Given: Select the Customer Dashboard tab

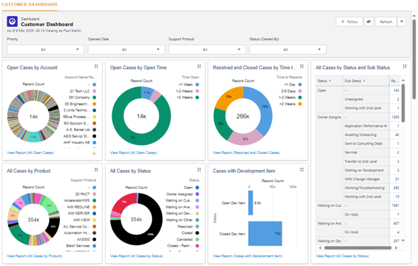Looking at the screenshot, I should 30,5.
